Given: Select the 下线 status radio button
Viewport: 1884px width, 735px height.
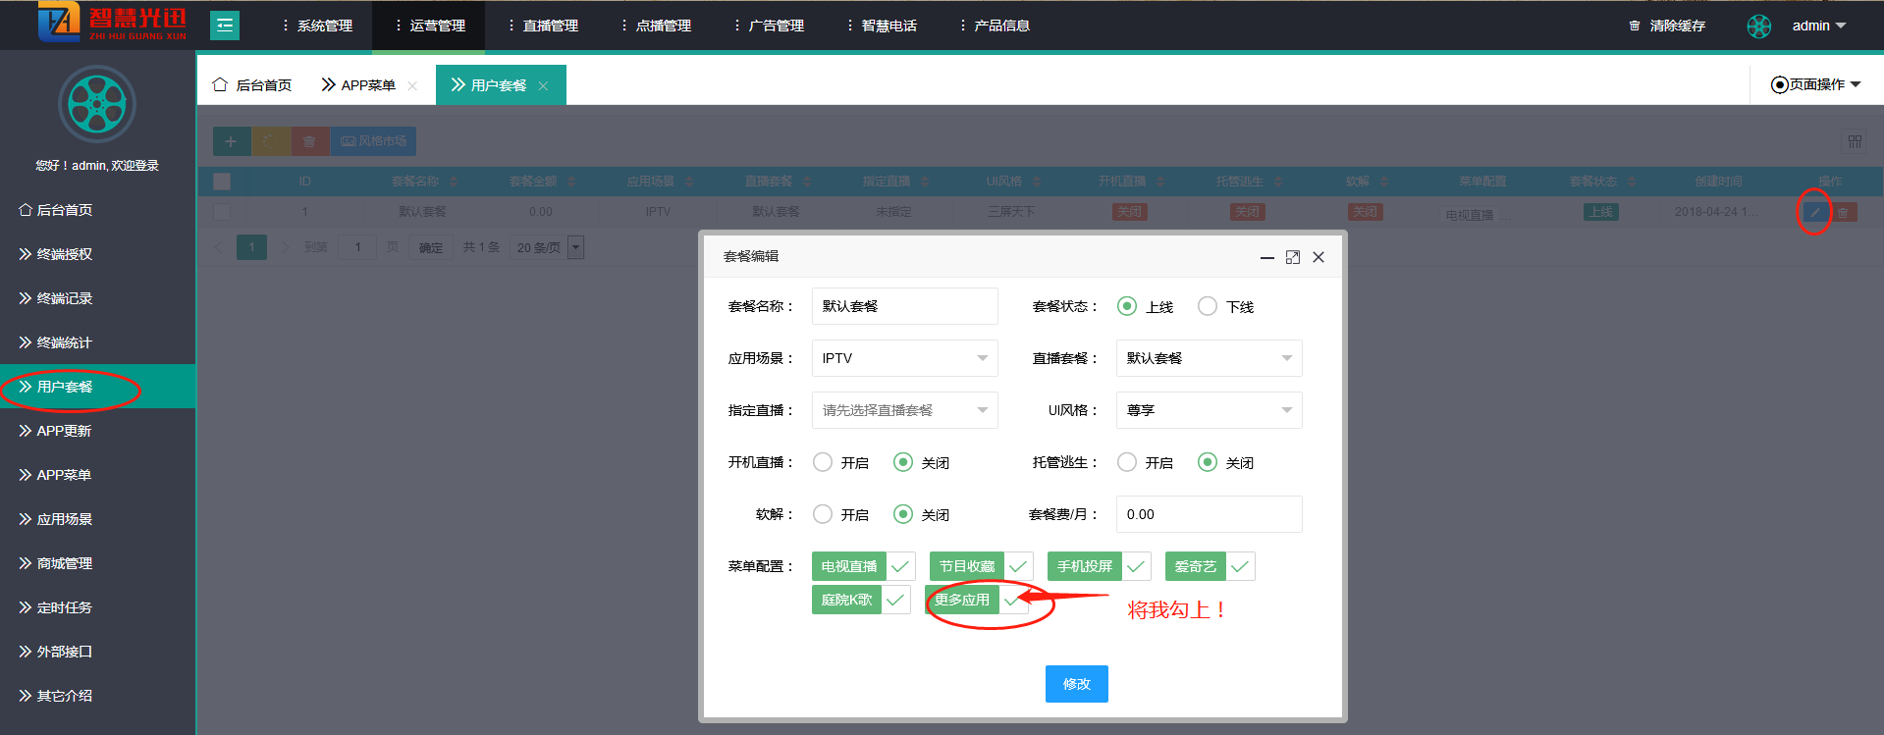Looking at the screenshot, I should [x=1208, y=306].
